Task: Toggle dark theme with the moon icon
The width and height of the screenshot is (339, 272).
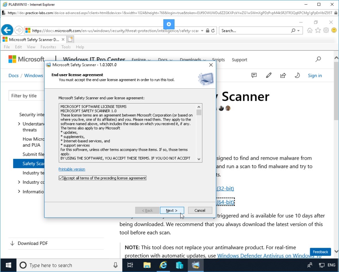Action: (x=297, y=75)
